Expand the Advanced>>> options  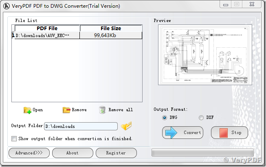coord(29,153)
